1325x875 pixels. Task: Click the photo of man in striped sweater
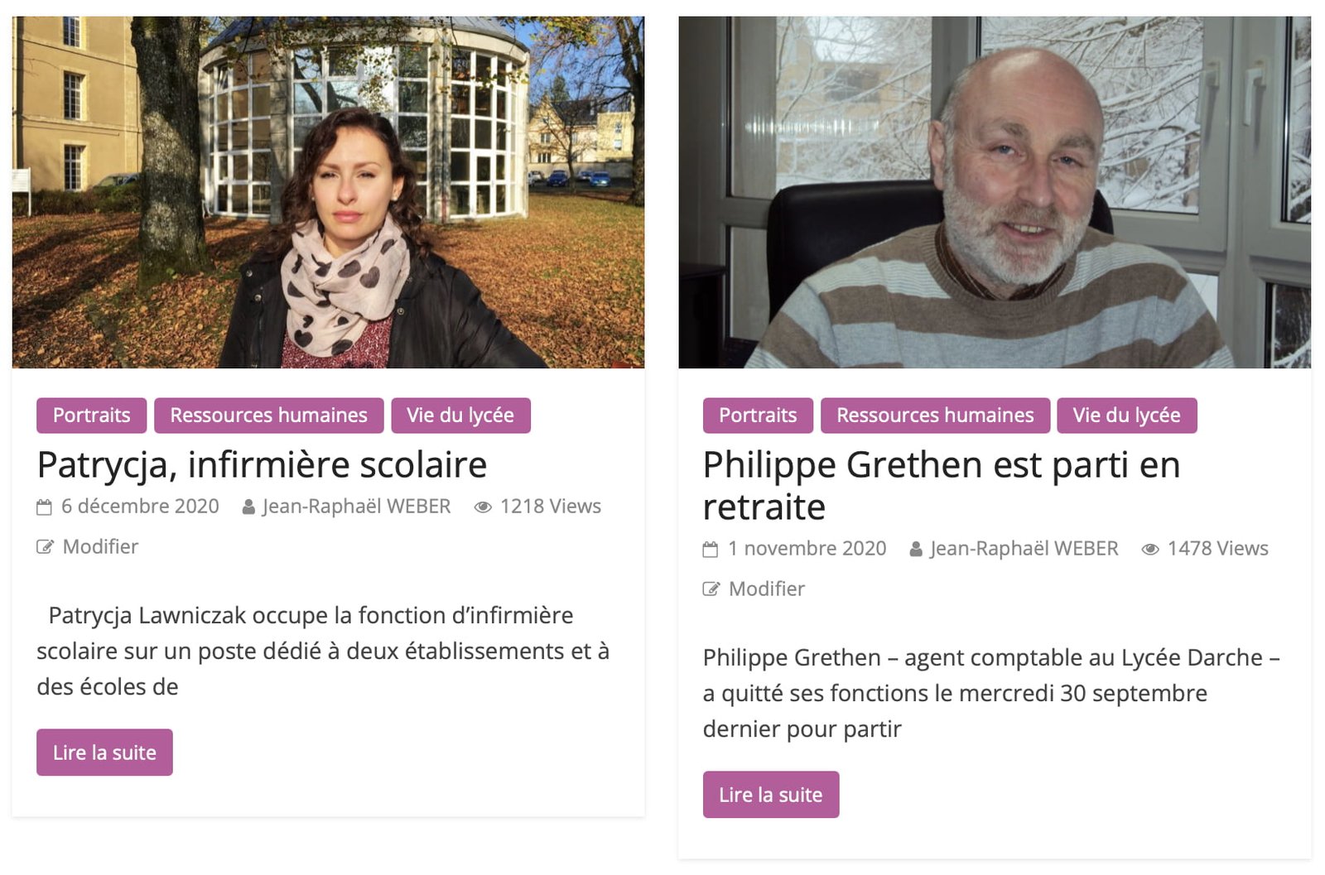[x=994, y=192]
